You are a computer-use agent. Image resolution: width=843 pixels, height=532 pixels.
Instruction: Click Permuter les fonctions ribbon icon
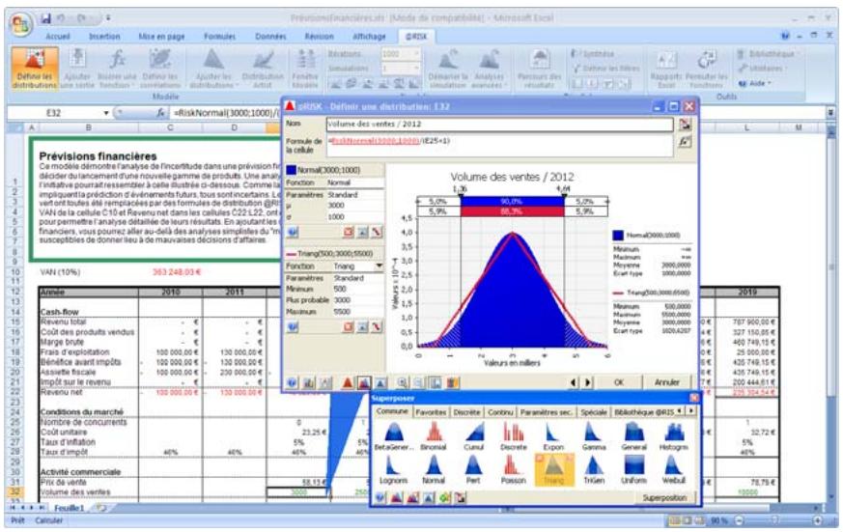706,60
